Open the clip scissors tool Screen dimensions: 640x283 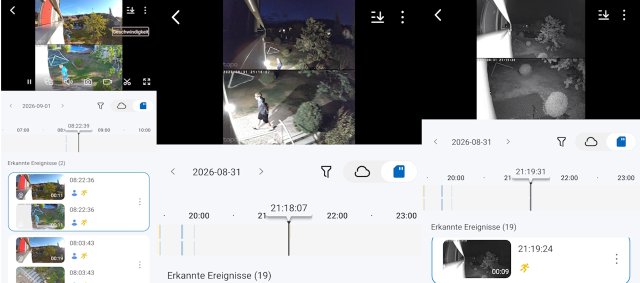tap(127, 81)
